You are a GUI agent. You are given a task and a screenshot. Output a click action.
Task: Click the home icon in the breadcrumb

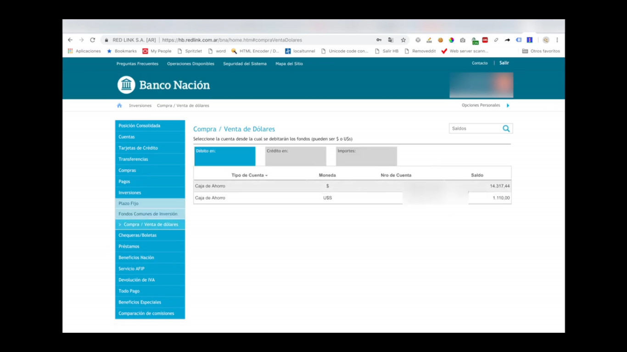point(119,105)
